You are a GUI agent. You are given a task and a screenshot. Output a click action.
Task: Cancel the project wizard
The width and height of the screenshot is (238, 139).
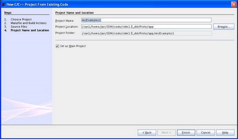(206, 133)
